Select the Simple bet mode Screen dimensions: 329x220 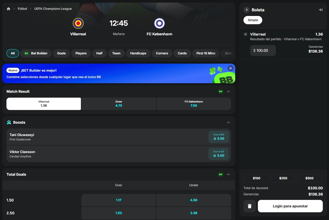pos(252,20)
